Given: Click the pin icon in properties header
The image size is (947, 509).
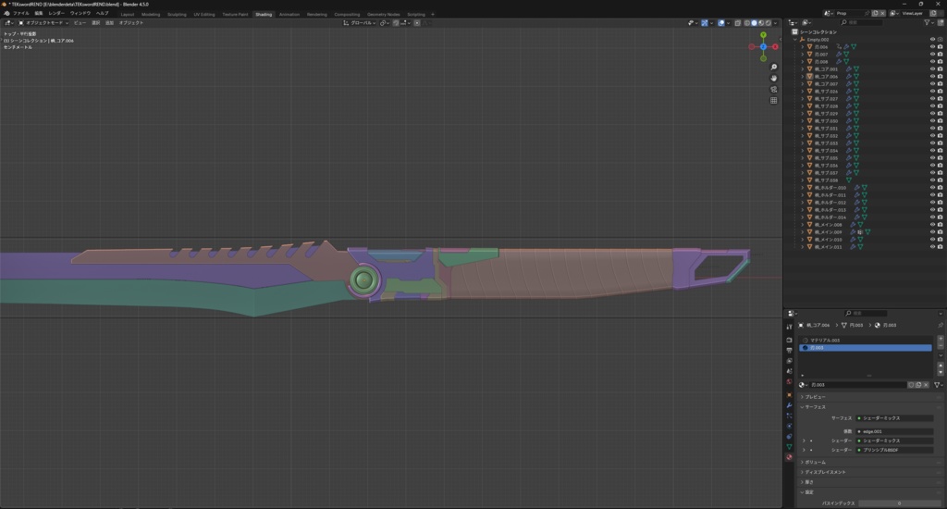Looking at the screenshot, I should pyautogui.click(x=940, y=325).
